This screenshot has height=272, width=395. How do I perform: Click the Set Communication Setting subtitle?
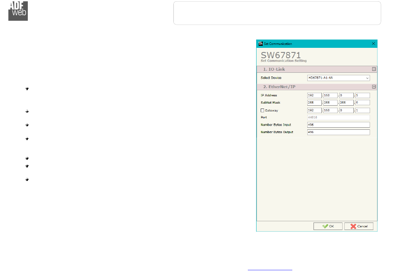[284, 61]
